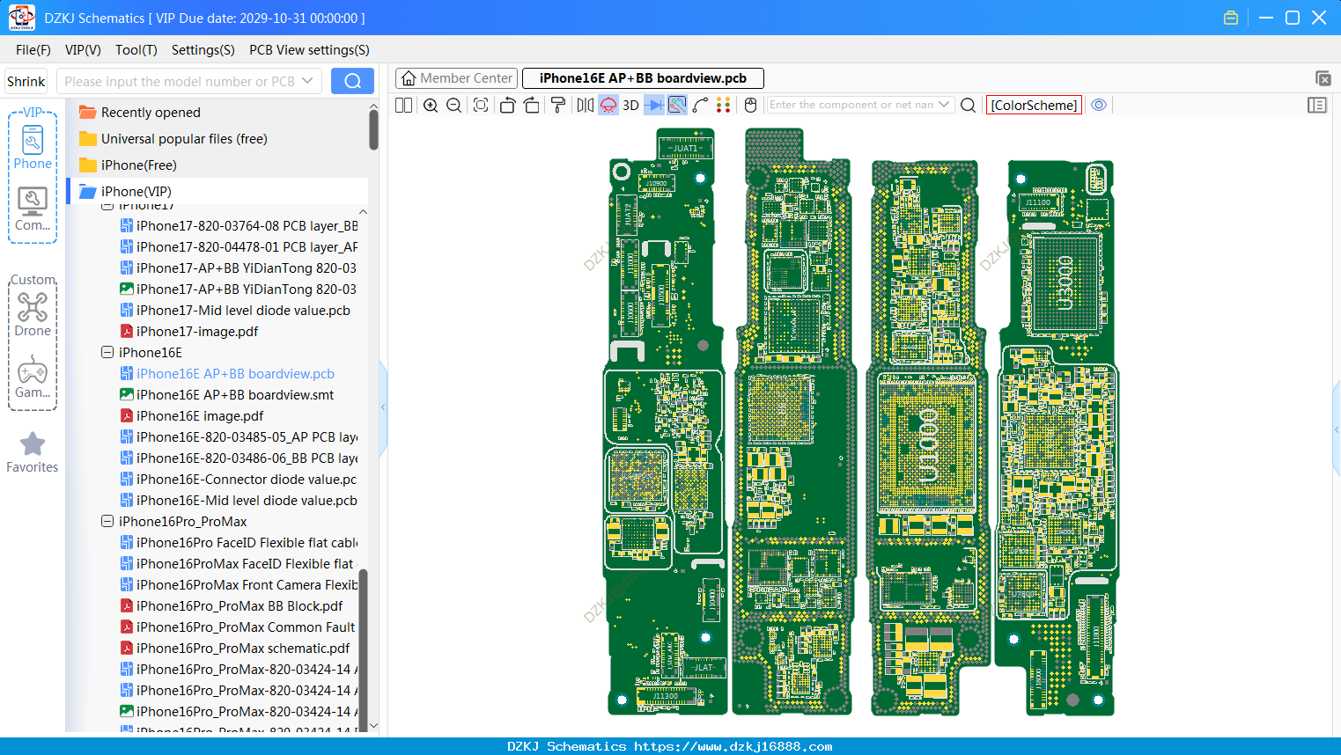Screen dimensions: 1341x755
Task: Click the mouse settings icon
Action: coord(750,106)
